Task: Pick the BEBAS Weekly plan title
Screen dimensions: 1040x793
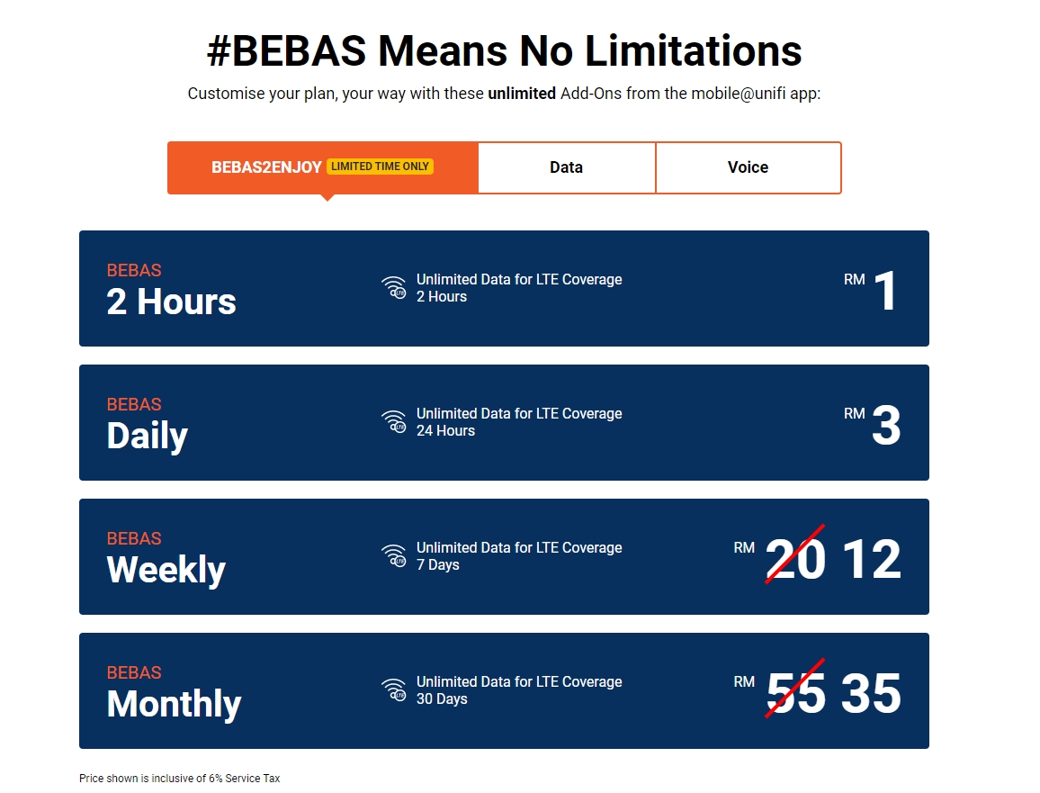Action: [166, 570]
